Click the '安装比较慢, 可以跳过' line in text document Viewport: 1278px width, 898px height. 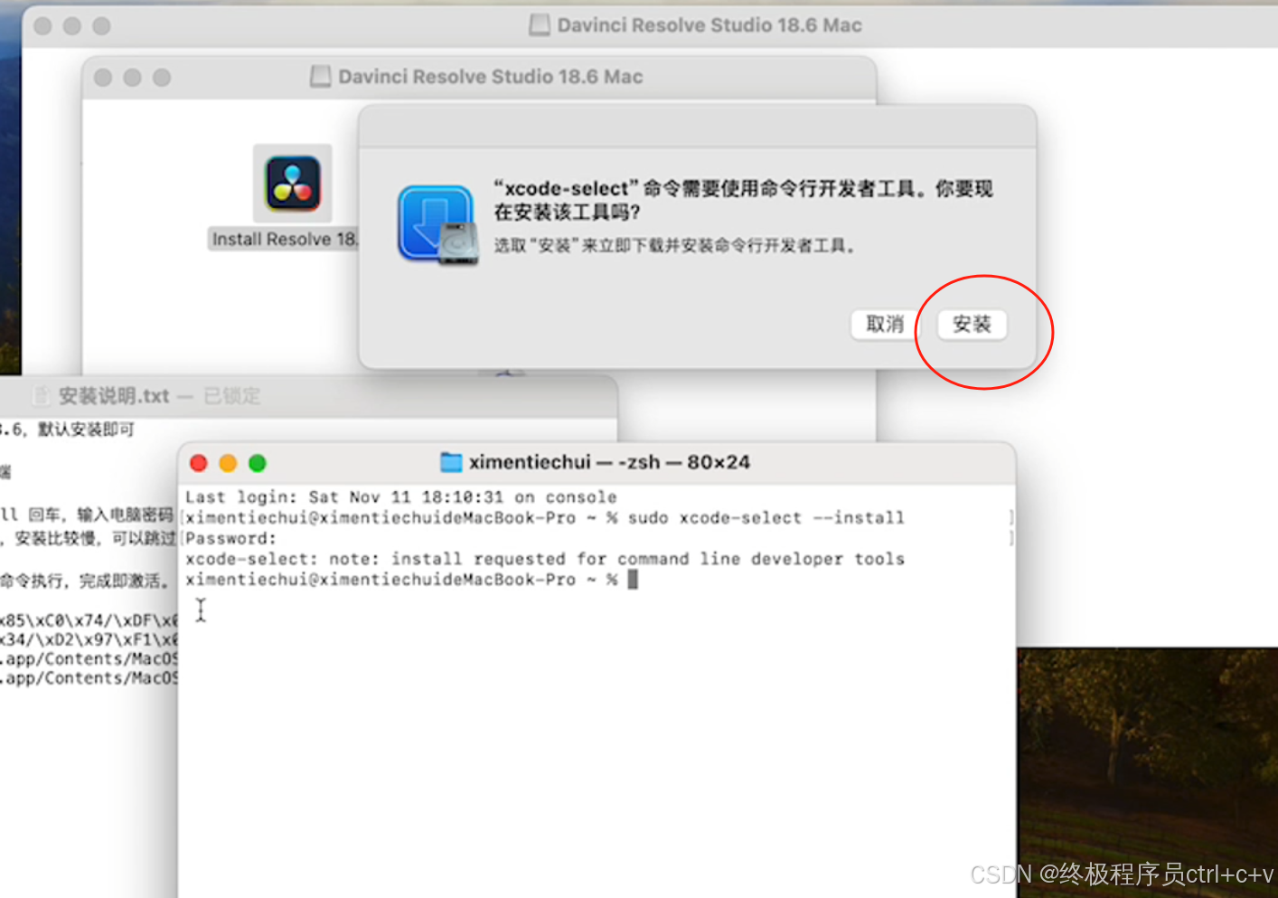click(89, 539)
